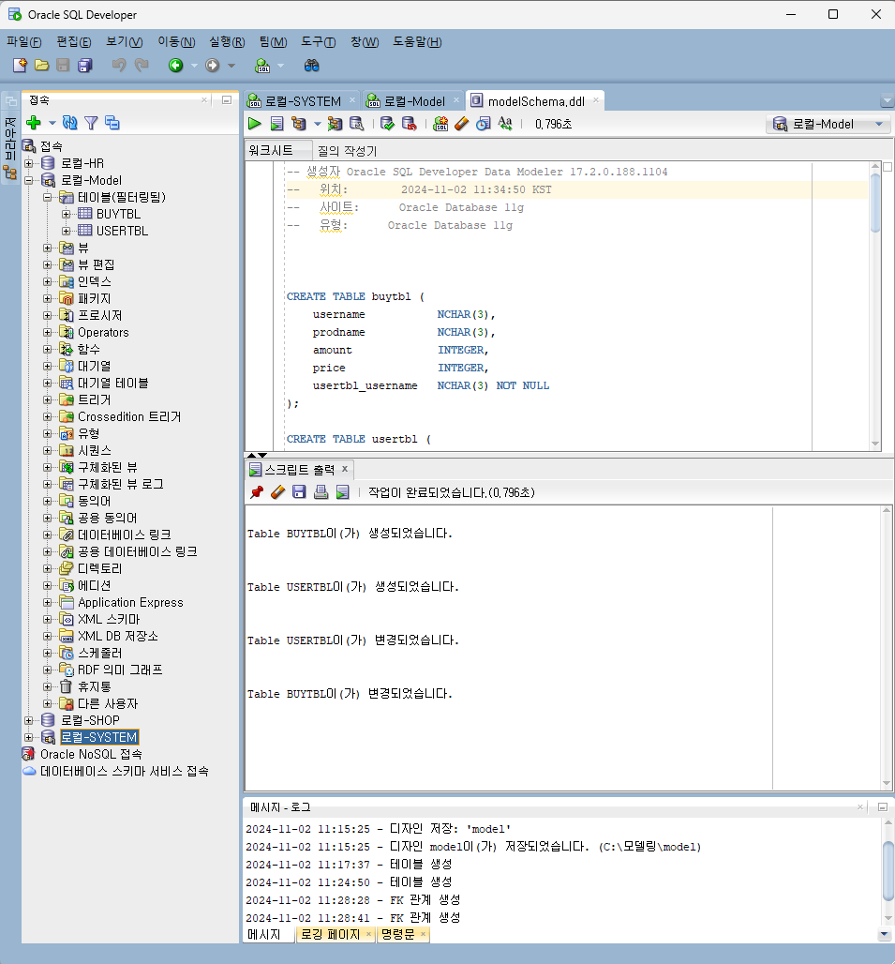Click the Unshared SQL Worksheet icon
The width and height of the screenshot is (895, 964).
tap(440, 124)
